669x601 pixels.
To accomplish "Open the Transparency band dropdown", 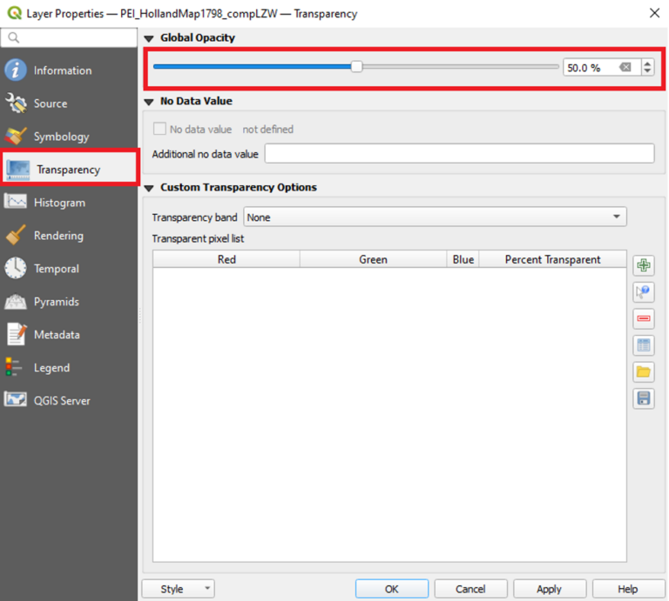I will point(435,217).
